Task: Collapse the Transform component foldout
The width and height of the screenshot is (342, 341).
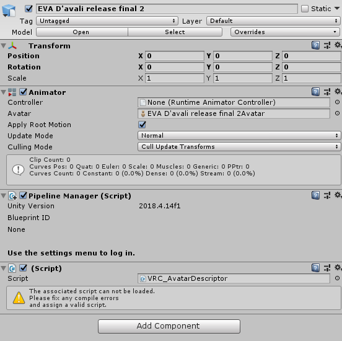Action: (3, 46)
